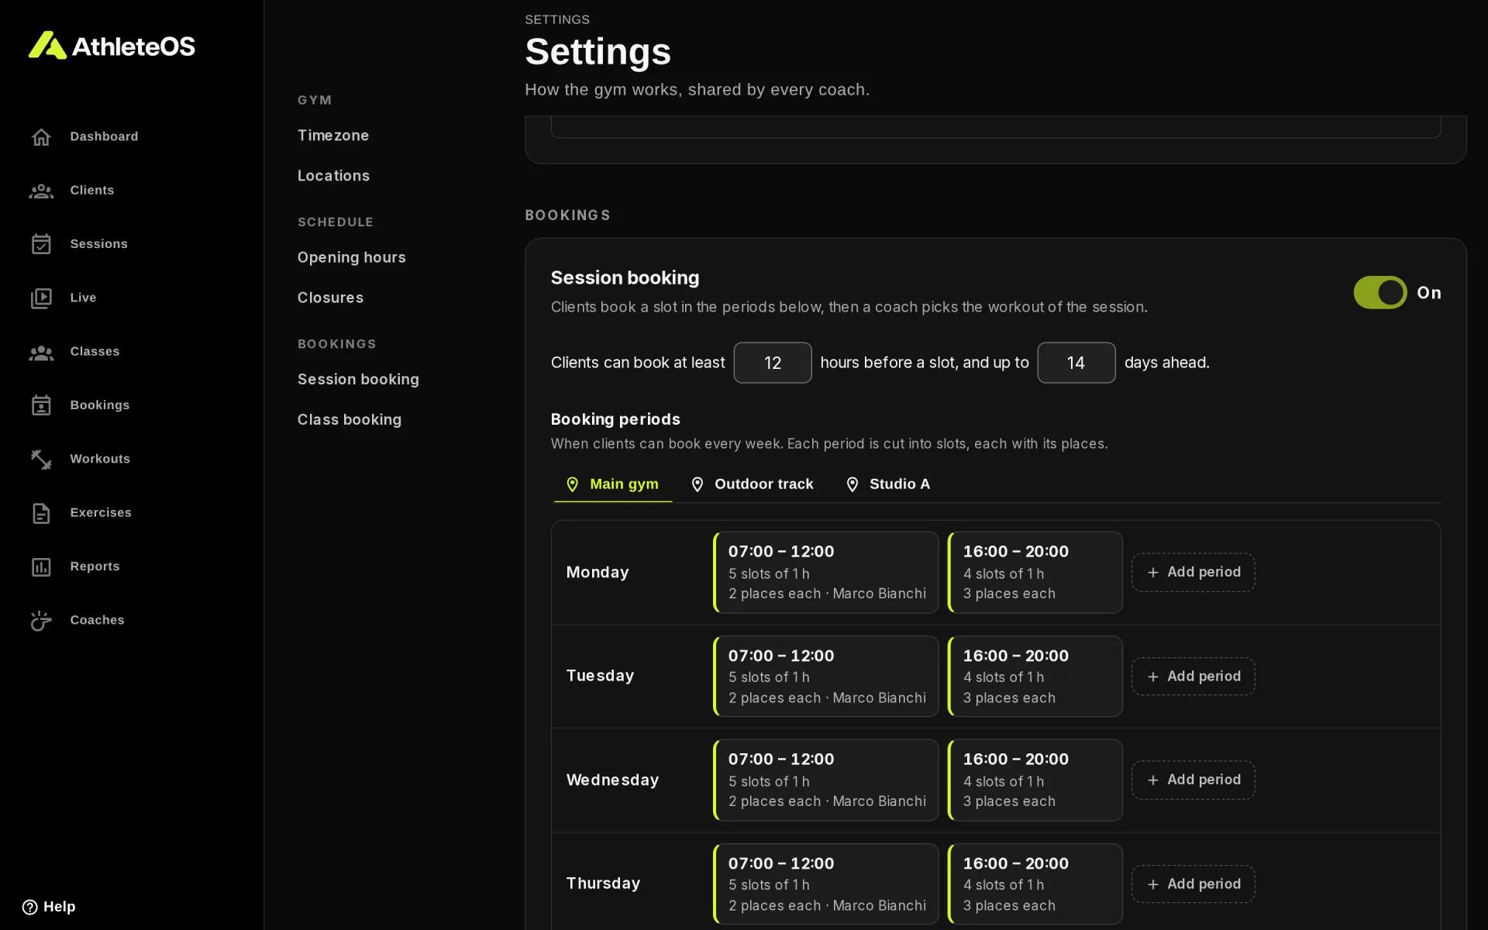The width and height of the screenshot is (1488, 930).
Task: Add a period for Wednesday
Action: point(1193,780)
